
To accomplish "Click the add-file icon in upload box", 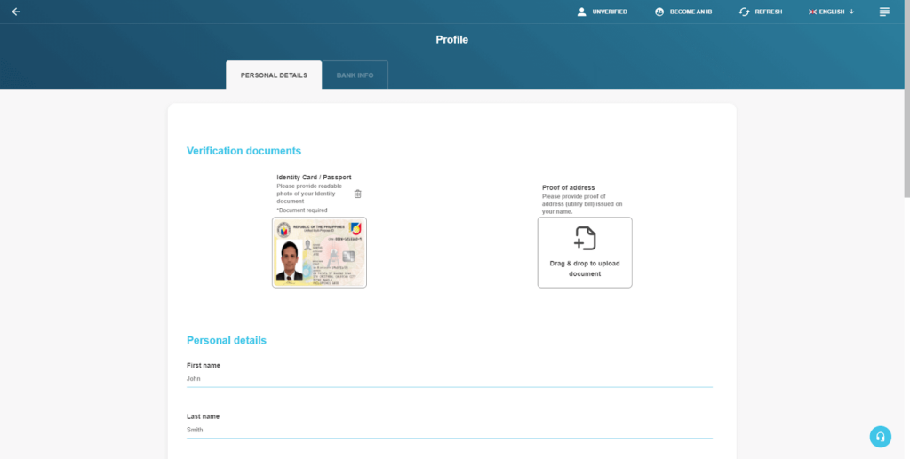I will click(x=585, y=238).
